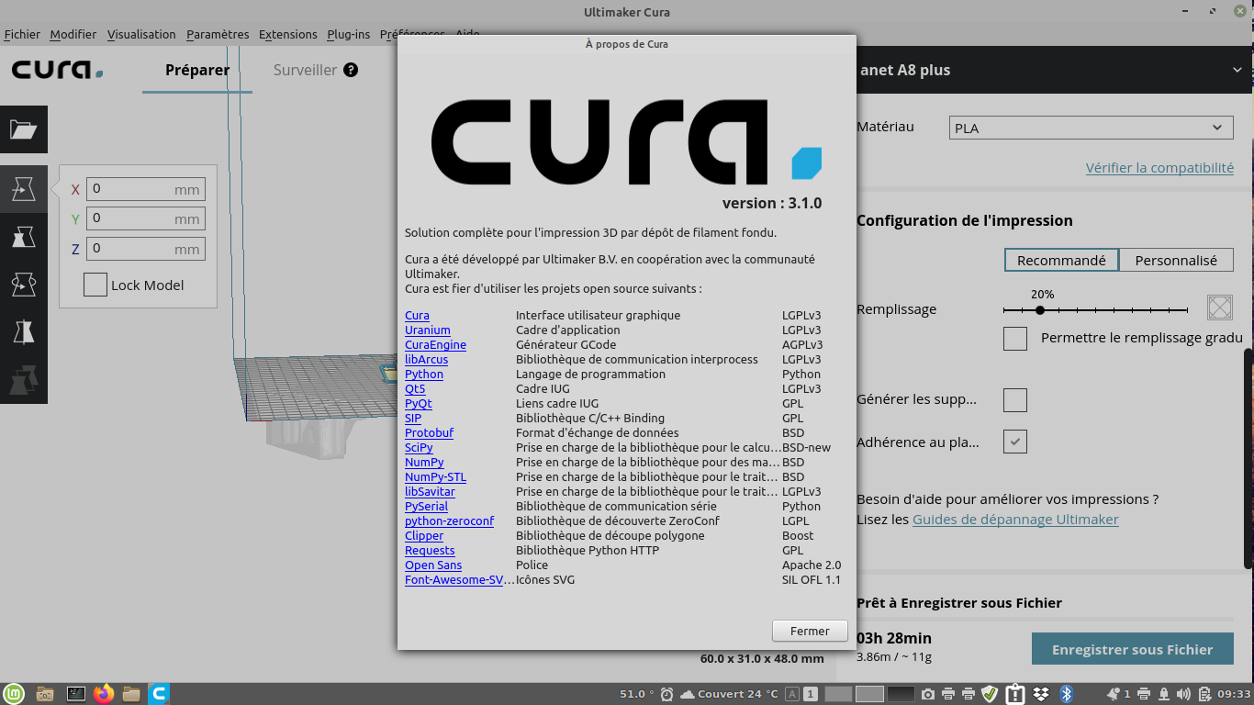The height and width of the screenshot is (705, 1254).
Task: Click the help icon beside Surveiller
Action: [351, 70]
